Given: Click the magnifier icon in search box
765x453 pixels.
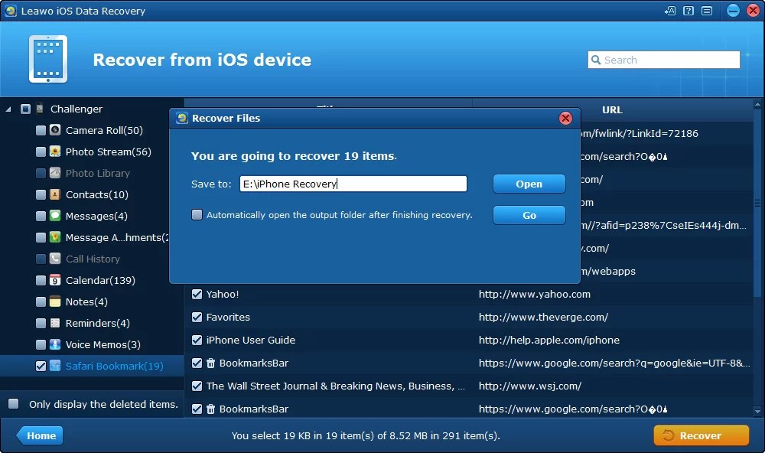Looking at the screenshot, I should [x=596, y=60].
